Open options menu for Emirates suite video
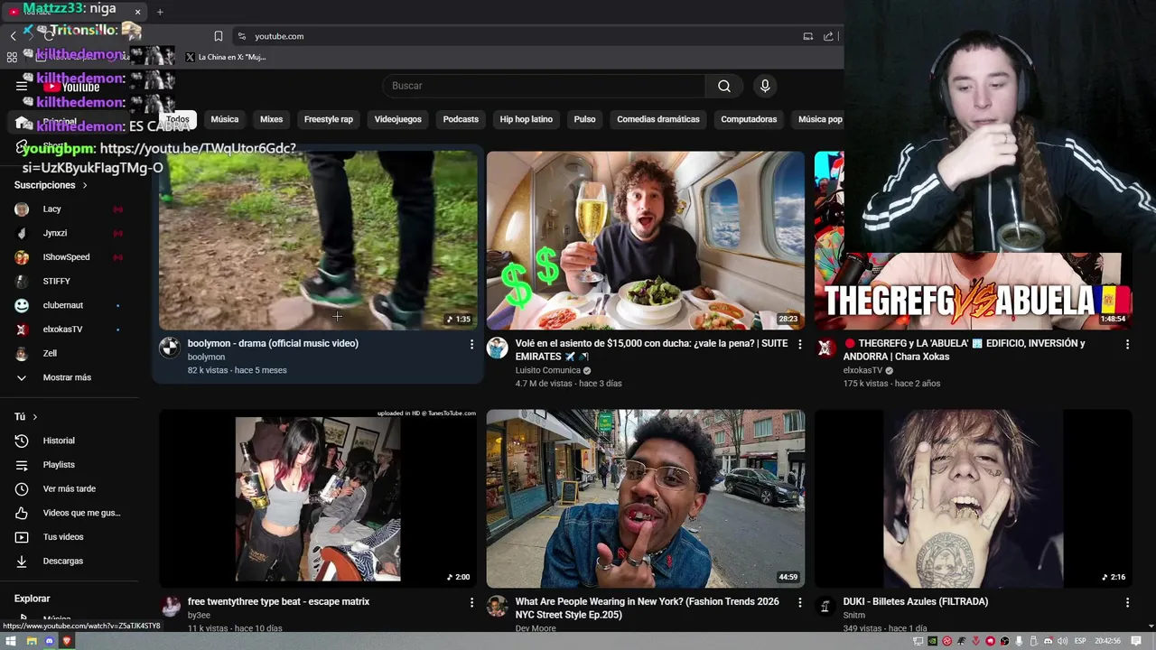 799,344
